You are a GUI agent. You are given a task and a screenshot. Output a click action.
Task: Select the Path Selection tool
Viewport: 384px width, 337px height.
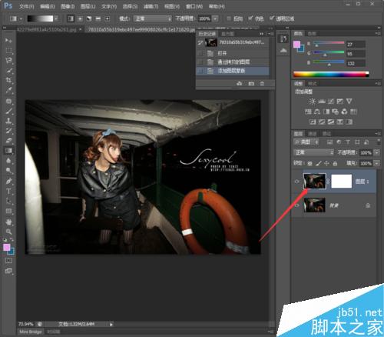point(8,201)
